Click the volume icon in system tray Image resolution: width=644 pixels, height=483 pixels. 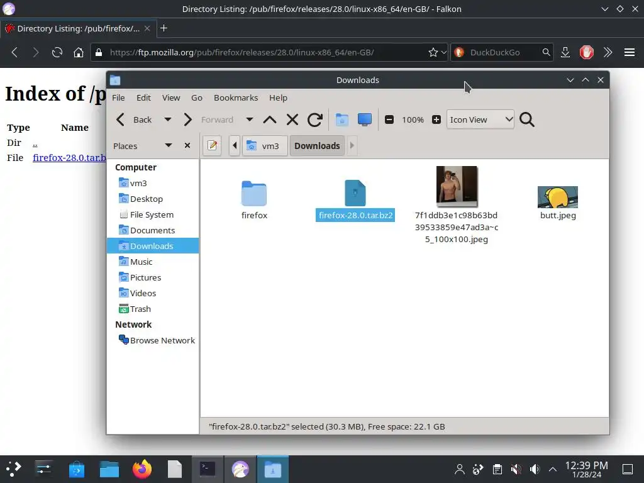[x=535, y=469]
